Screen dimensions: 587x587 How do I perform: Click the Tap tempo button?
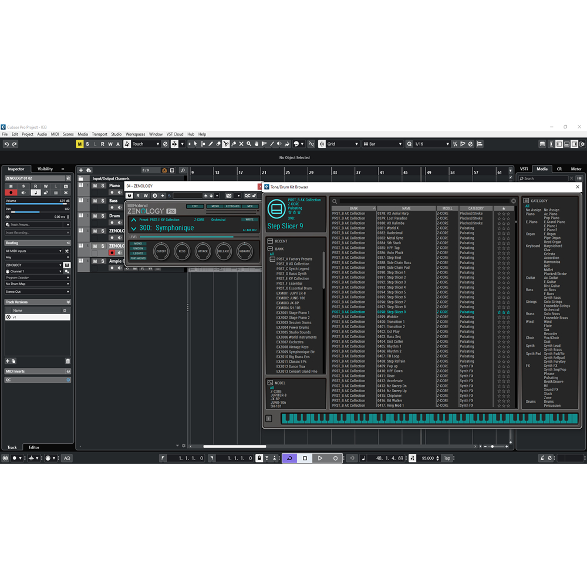447,458
